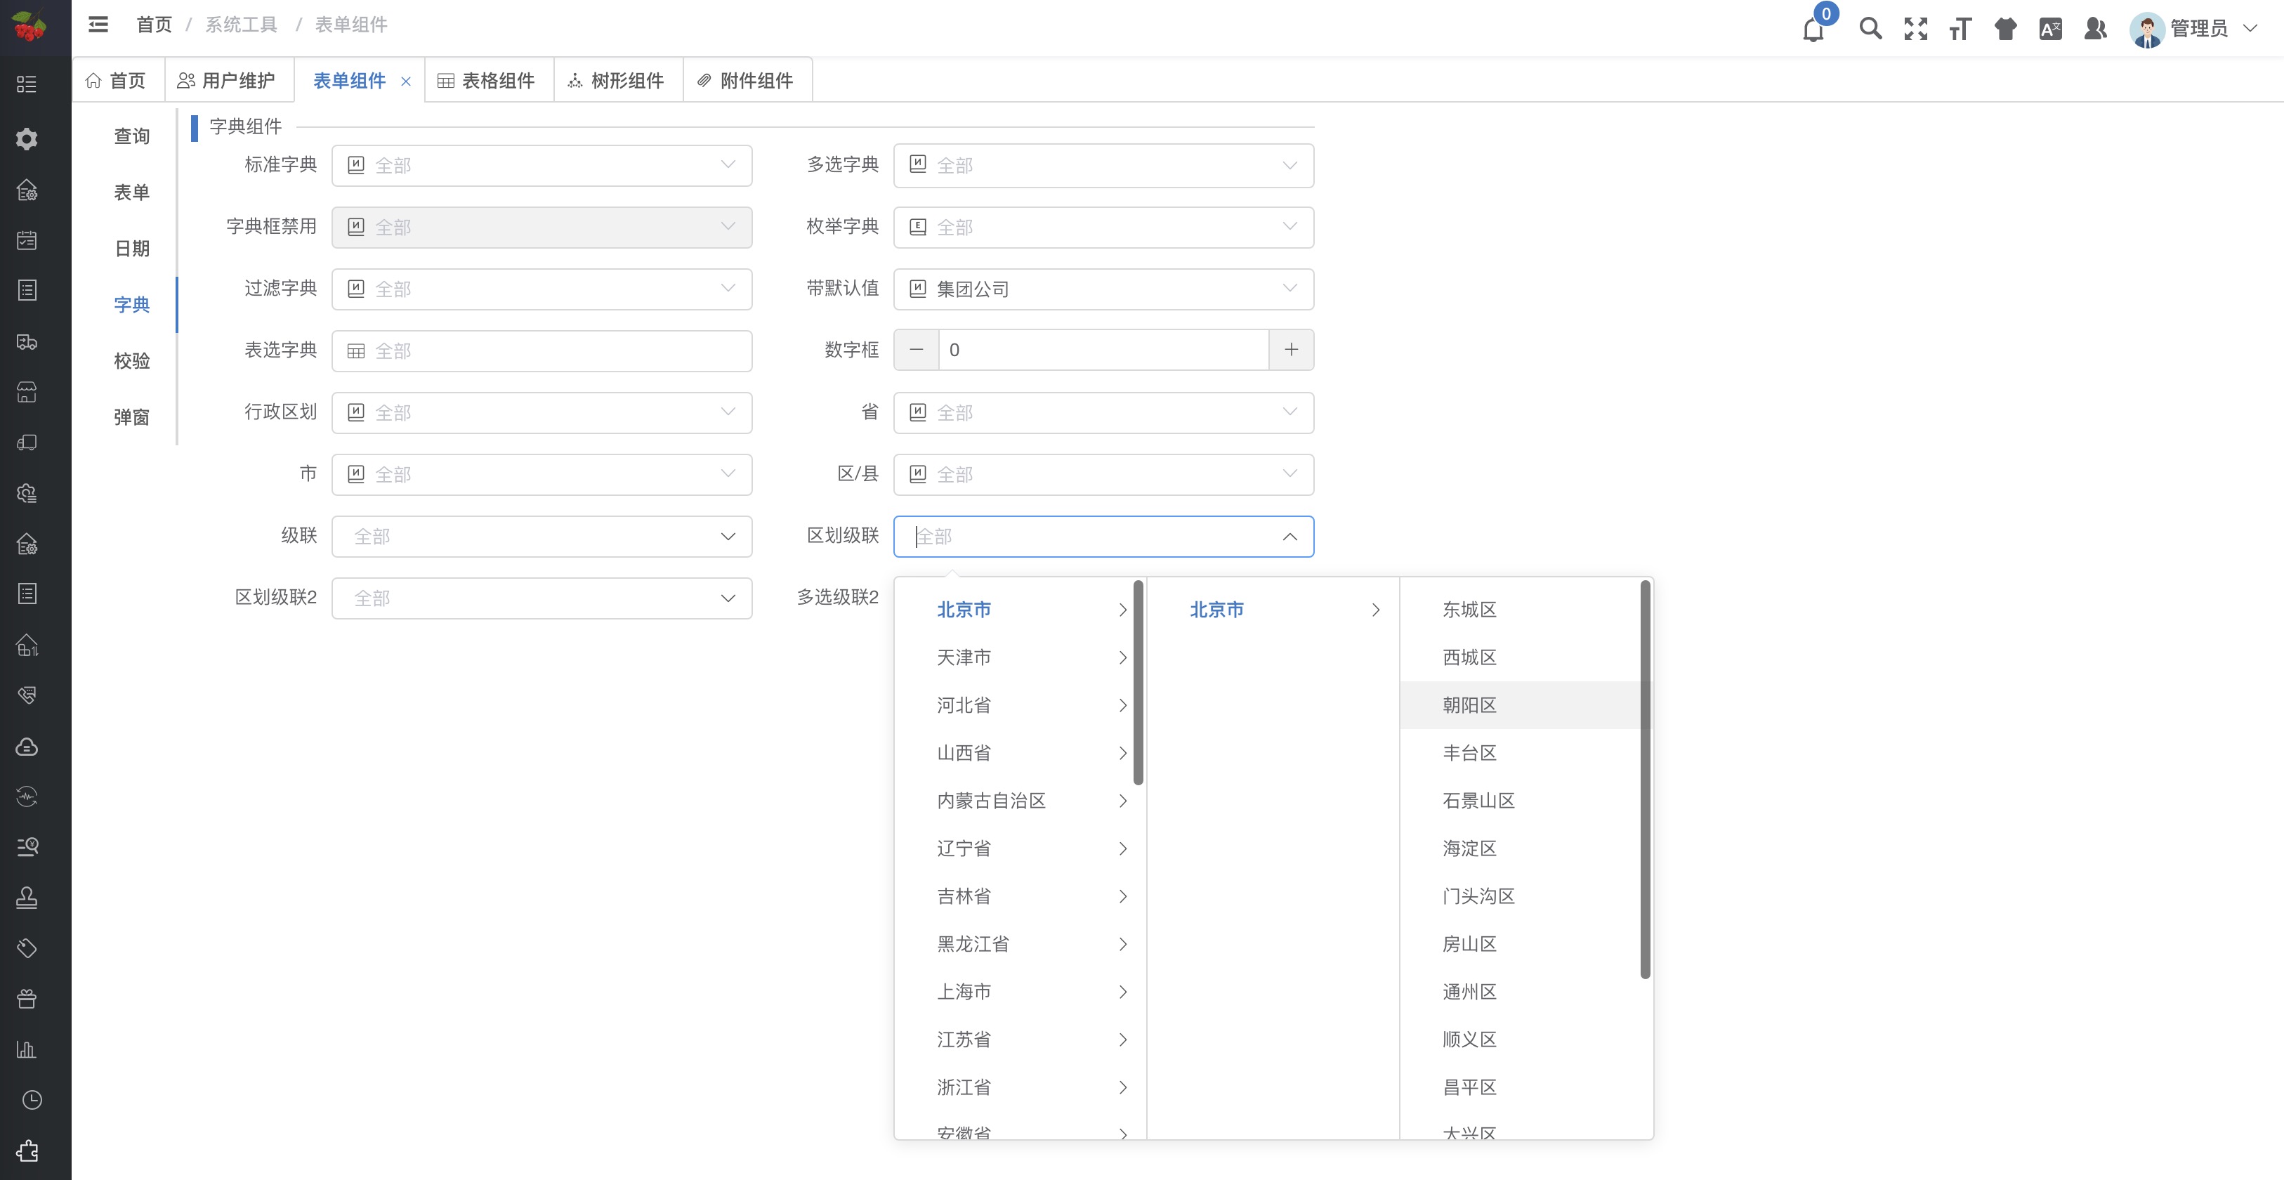Image resolution: width=2284 pixels, height=1180 pixels.
Task: Switch to the 首页 tab
Action: point(117,81)
